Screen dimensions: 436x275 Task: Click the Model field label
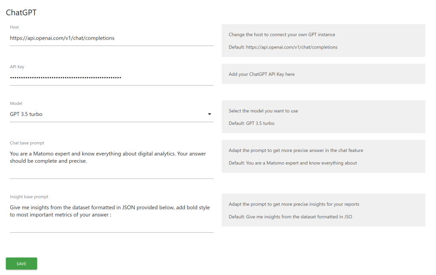click(16, 103)
